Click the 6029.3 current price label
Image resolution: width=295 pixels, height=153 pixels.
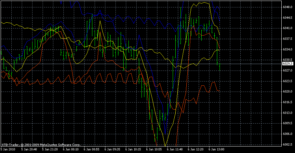287,64
